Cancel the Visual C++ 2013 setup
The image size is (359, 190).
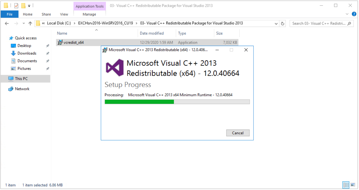pyautogui.click(x=238, y=133)
